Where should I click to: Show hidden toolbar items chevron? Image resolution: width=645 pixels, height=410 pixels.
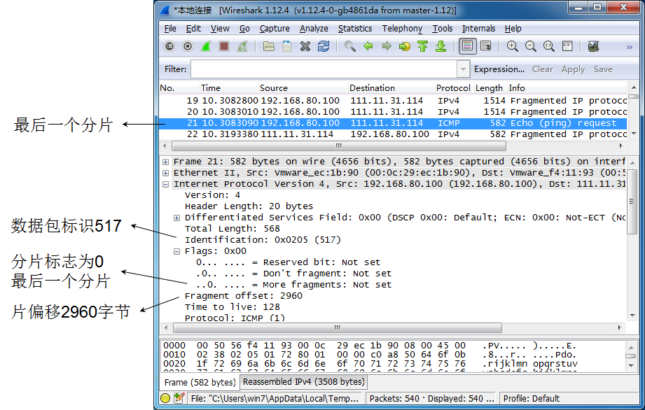(629, 48)
